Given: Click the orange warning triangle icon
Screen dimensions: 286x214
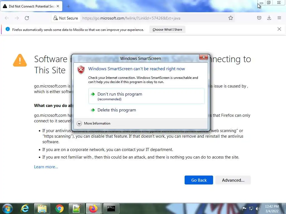Looking at the screenshot, I should point(20,60).
